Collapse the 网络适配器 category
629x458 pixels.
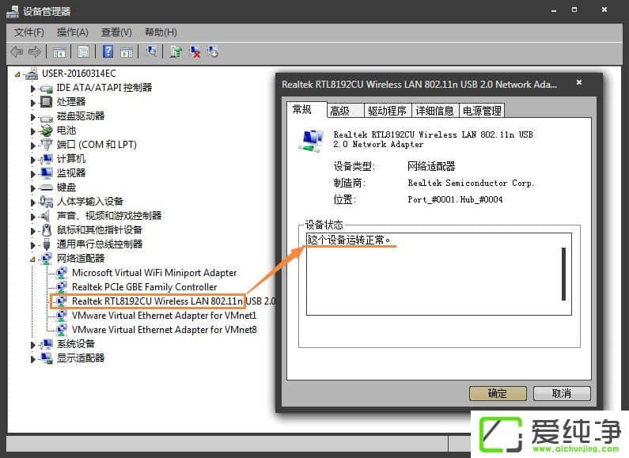33,259
